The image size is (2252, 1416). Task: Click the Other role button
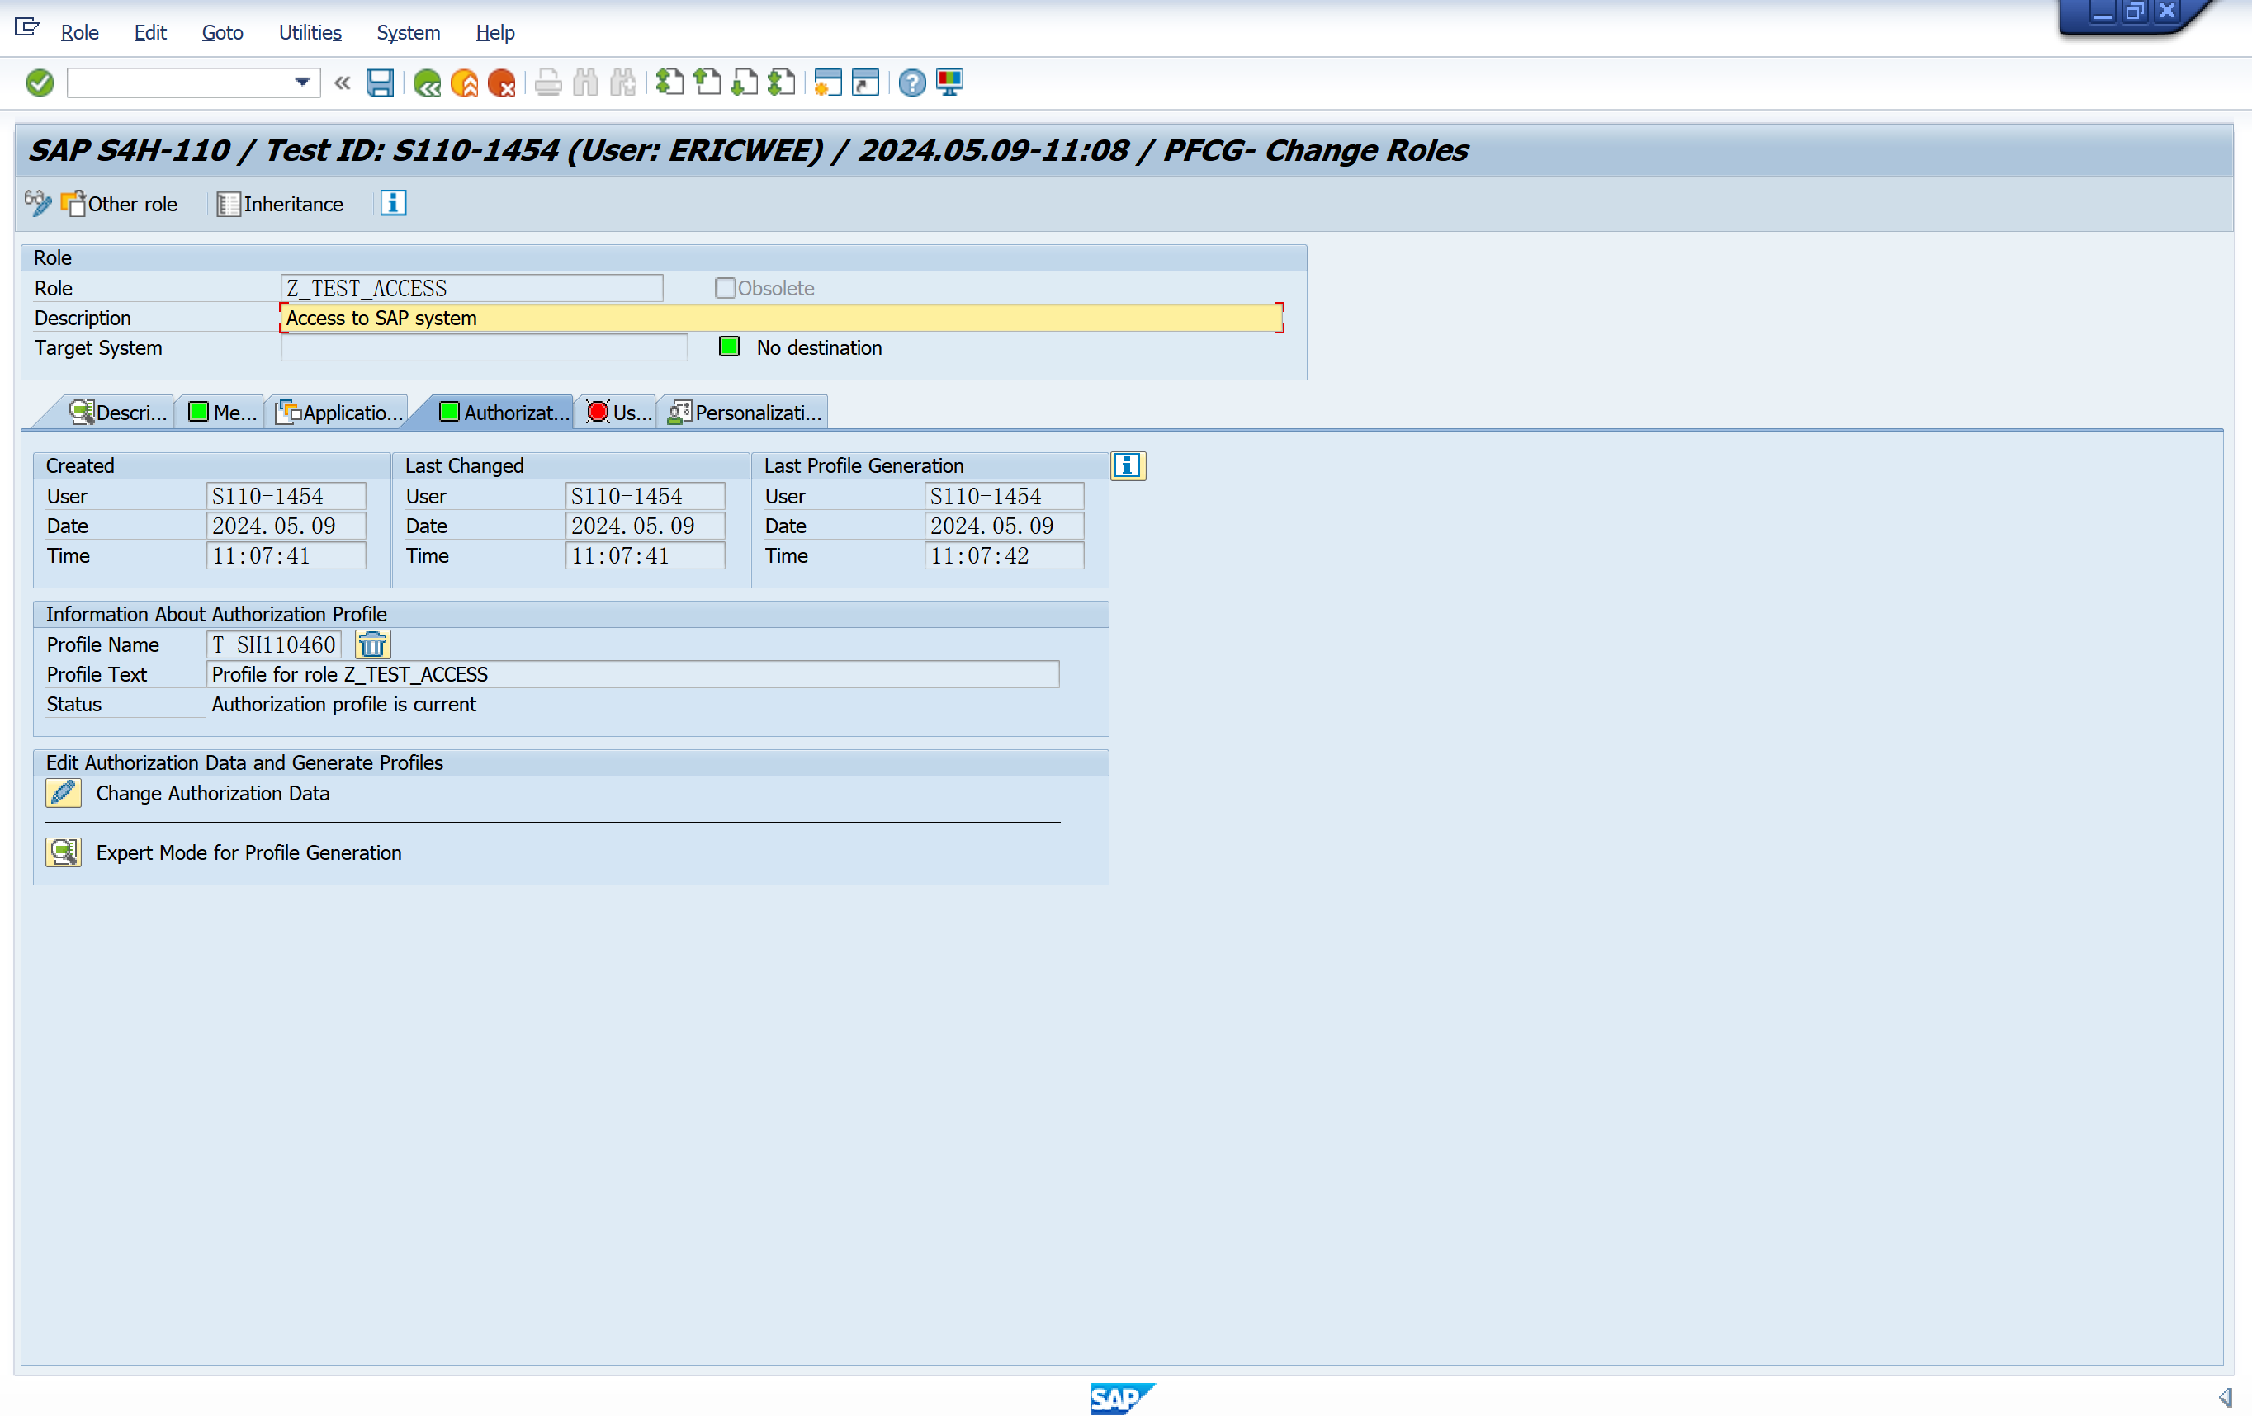point(120,203)
